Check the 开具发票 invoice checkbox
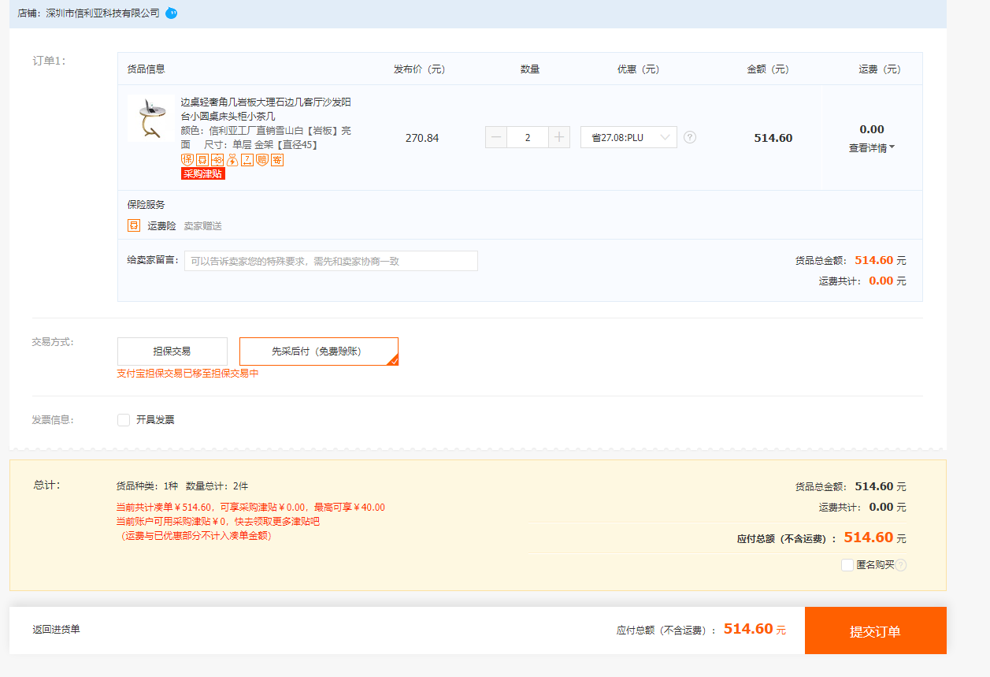Screen dimensions: 990x677 coord(124,420)
